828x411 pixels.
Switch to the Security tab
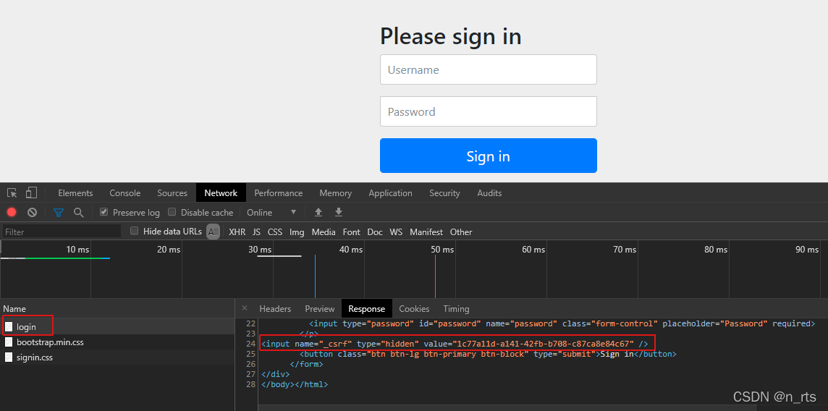(x=444, y=193)
